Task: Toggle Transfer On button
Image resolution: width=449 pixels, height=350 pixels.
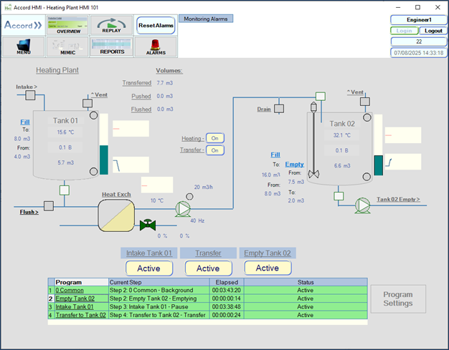Action: coord(214,150)
